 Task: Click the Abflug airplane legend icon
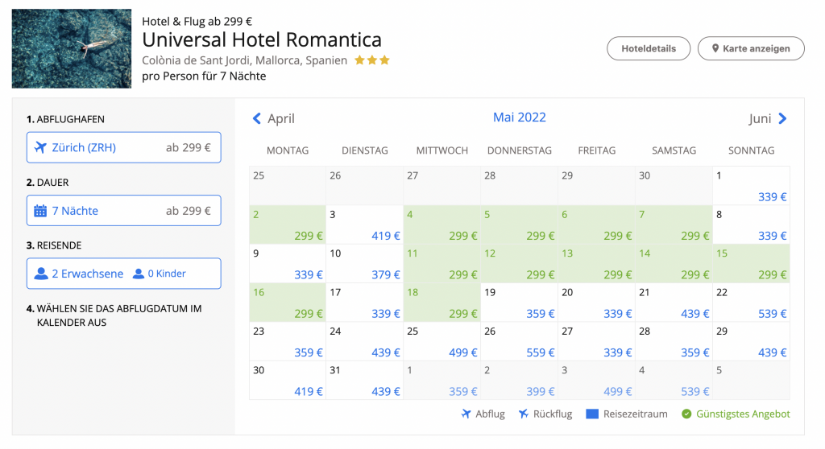click(x=466, y=414)
